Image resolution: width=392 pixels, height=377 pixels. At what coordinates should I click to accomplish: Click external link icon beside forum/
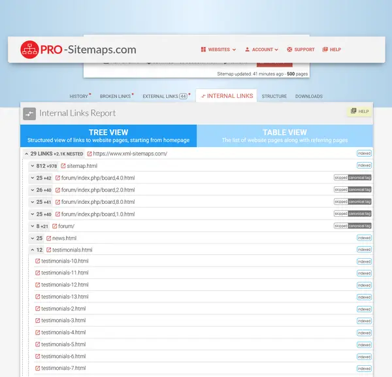tap(56, 226)
